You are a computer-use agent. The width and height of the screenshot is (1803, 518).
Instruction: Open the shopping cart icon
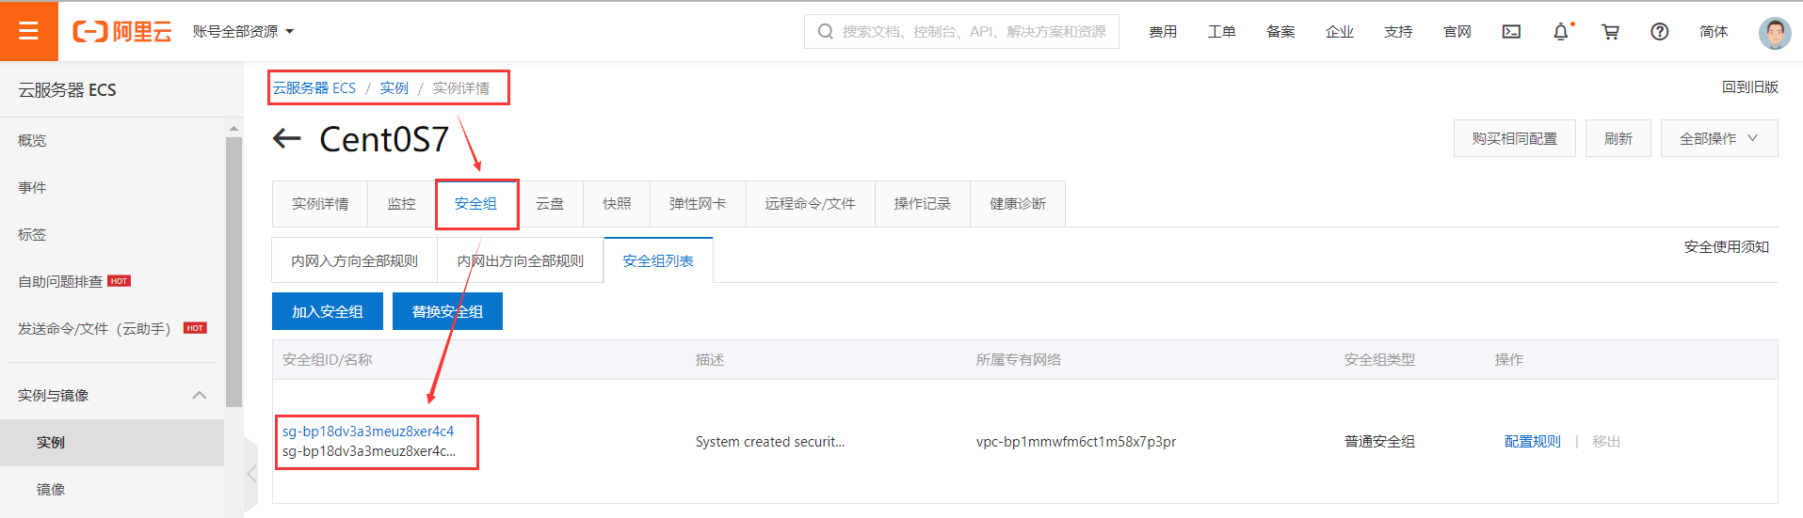tap(1610, 32)
